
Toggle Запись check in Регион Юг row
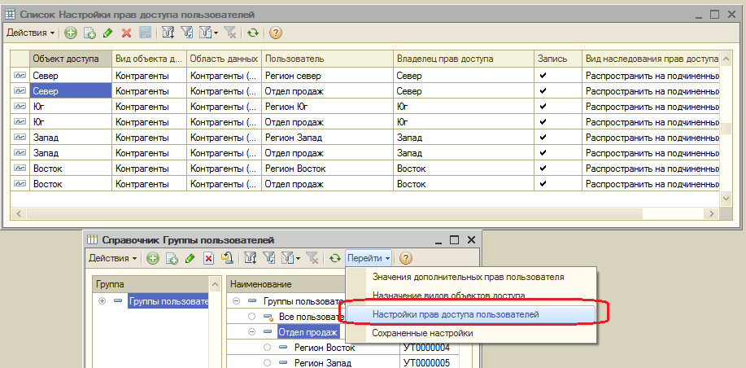[x=543, y=106]
